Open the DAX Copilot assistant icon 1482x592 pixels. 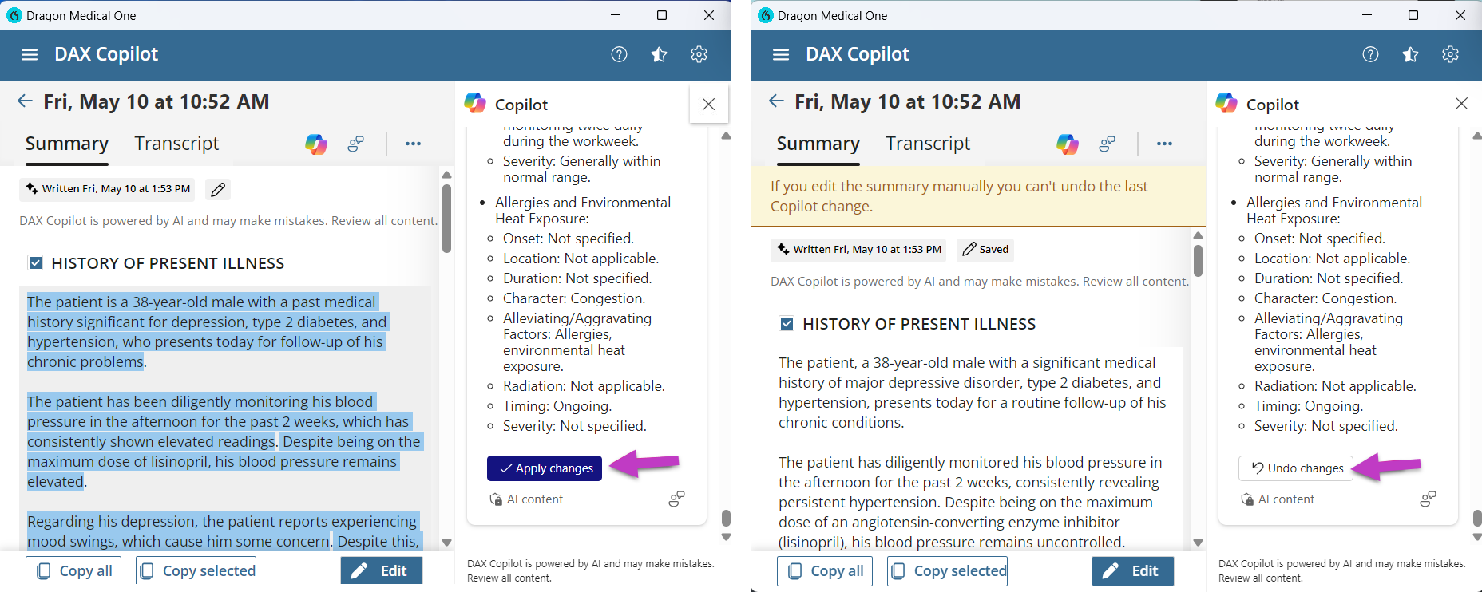click(317, 144)
